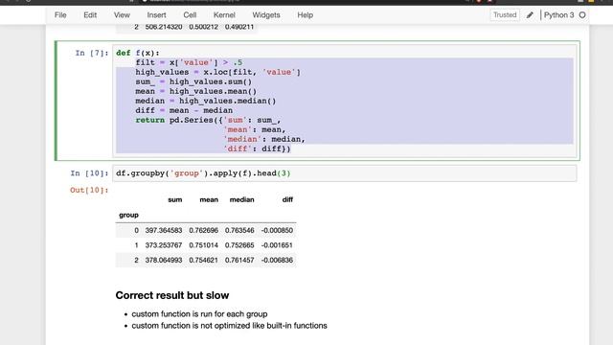Click the value 0.500212 in top output
Viewport: 613px width, 345px height.
(x=203, y=27)
